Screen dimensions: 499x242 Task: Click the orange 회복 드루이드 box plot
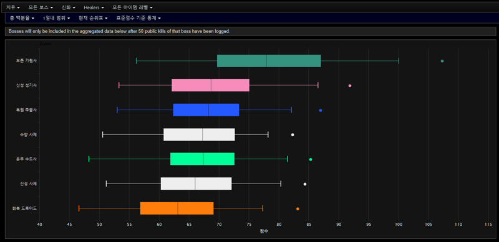177,208
